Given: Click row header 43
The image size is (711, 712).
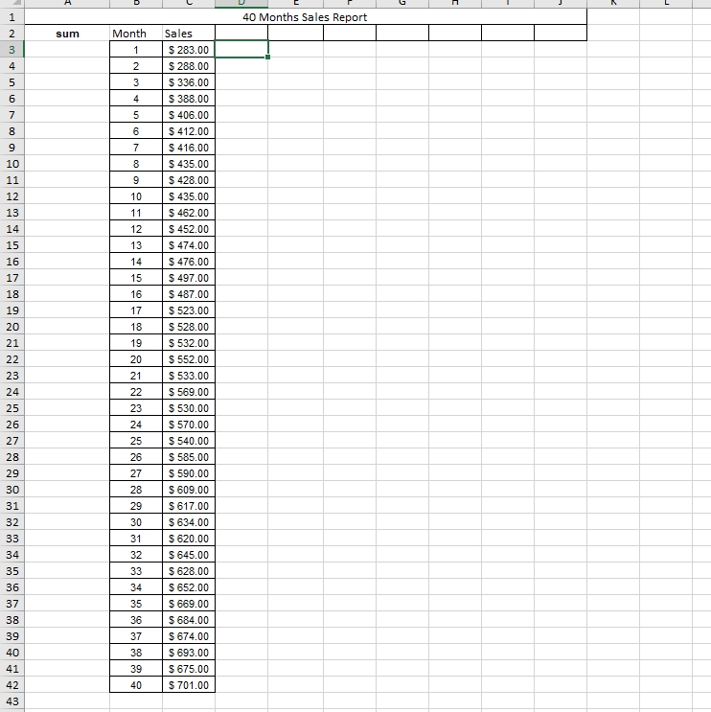Looking at the screenshot, I should (x=11, y=701).
